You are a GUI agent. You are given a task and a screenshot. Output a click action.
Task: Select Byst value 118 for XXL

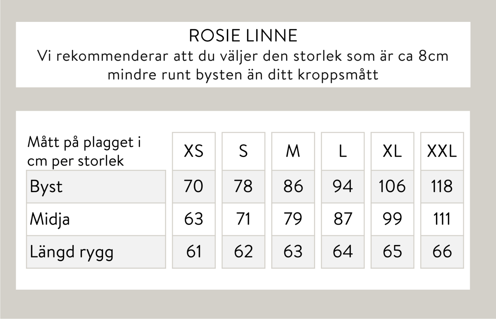[x=442, y=186]
